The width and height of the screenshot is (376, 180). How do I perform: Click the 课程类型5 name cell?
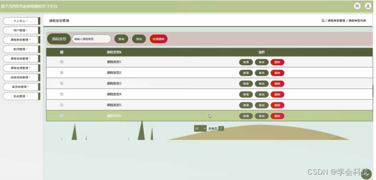(x=114, y=105)
